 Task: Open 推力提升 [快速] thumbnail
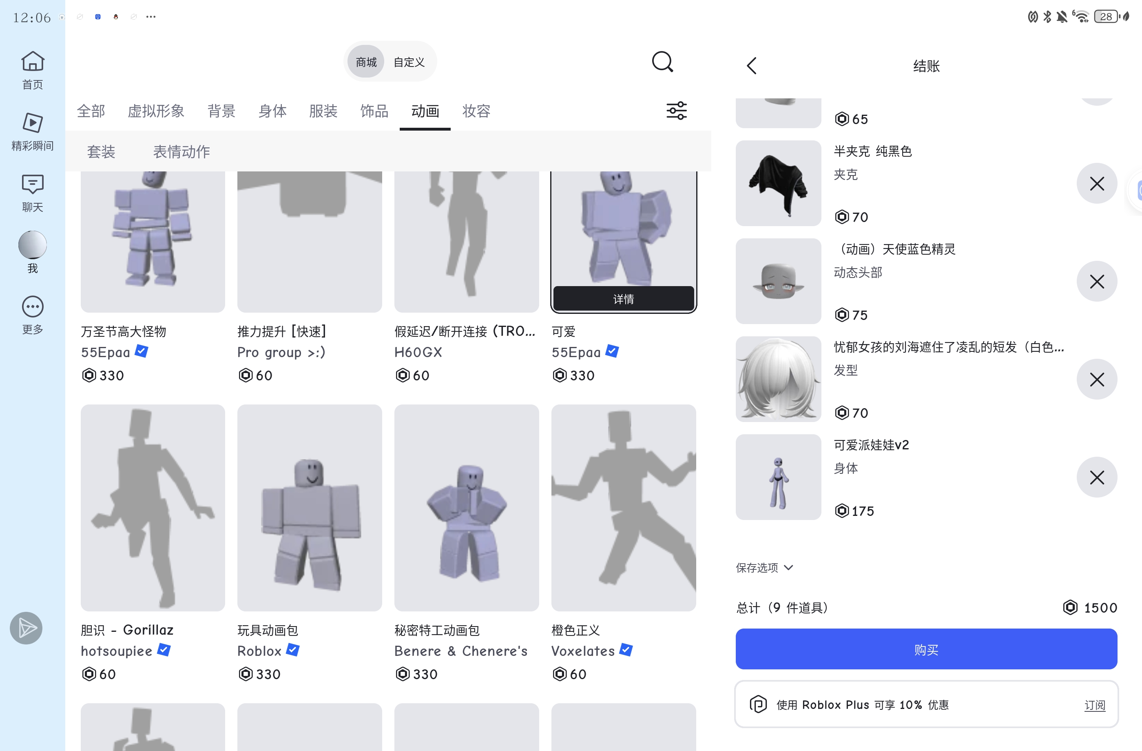[310, 242]
